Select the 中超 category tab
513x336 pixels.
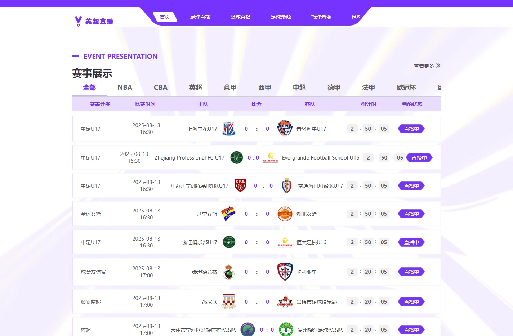(299, 88)
